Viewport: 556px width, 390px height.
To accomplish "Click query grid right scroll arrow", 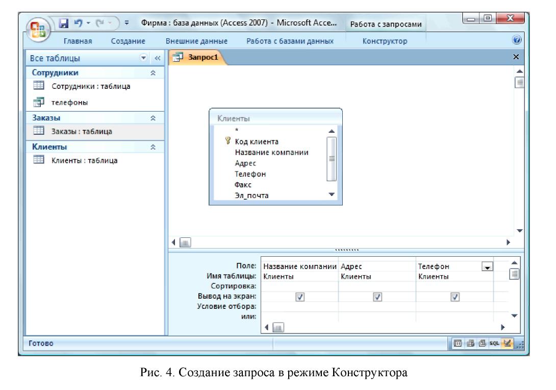I will coord(502,327).
